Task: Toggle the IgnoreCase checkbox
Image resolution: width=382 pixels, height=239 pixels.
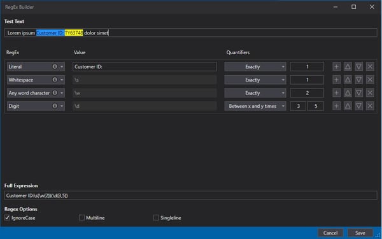Action: click(7, 217)
